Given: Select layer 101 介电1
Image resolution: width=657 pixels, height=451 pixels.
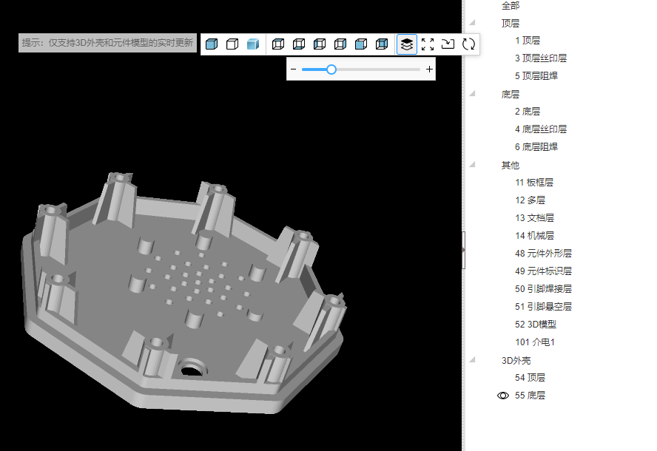Looking at the screenshot, I should [535, 342].
